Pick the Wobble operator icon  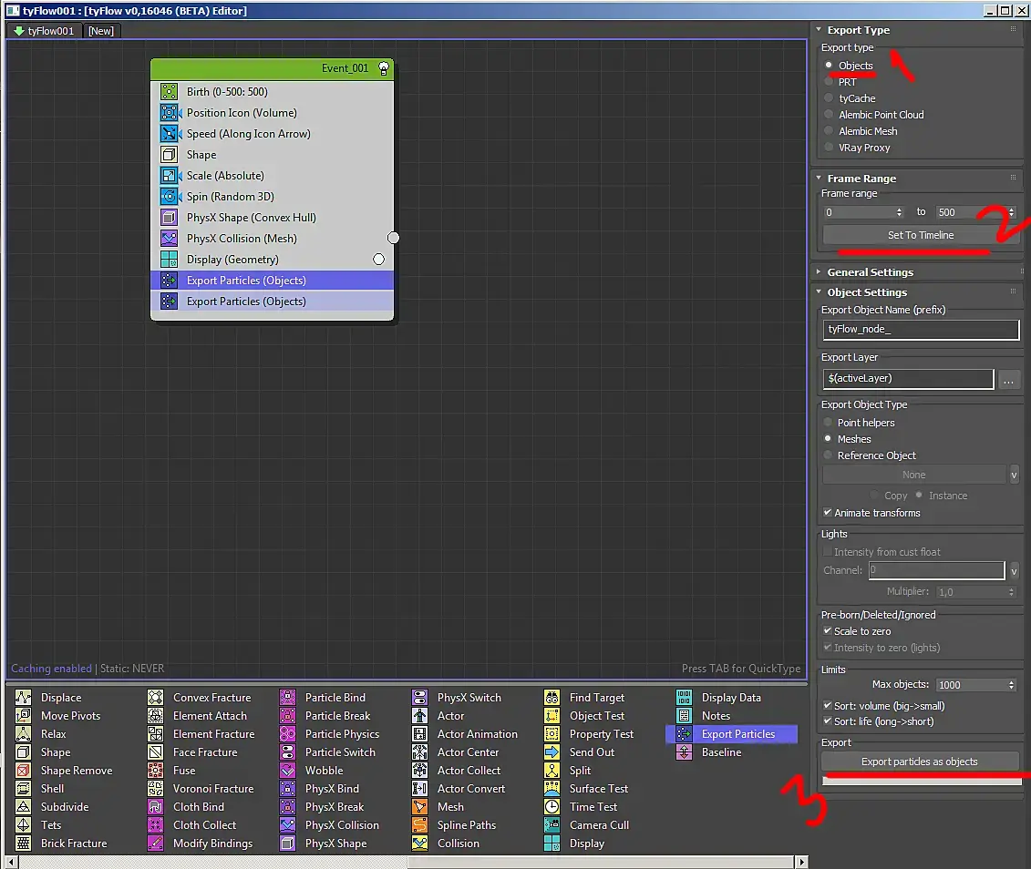(x=287, y=771)
